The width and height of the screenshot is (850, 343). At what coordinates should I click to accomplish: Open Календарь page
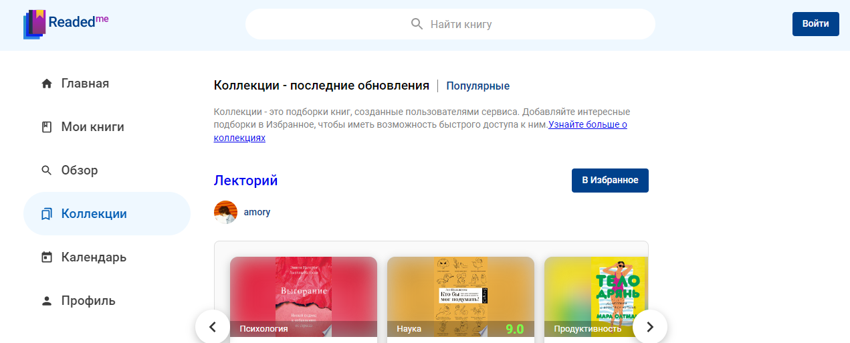pos(107,257)
